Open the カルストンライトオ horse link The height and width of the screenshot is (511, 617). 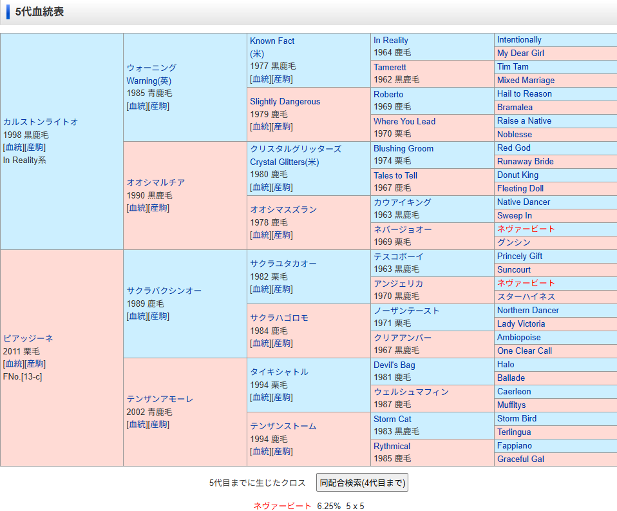[x=41, y=122]
